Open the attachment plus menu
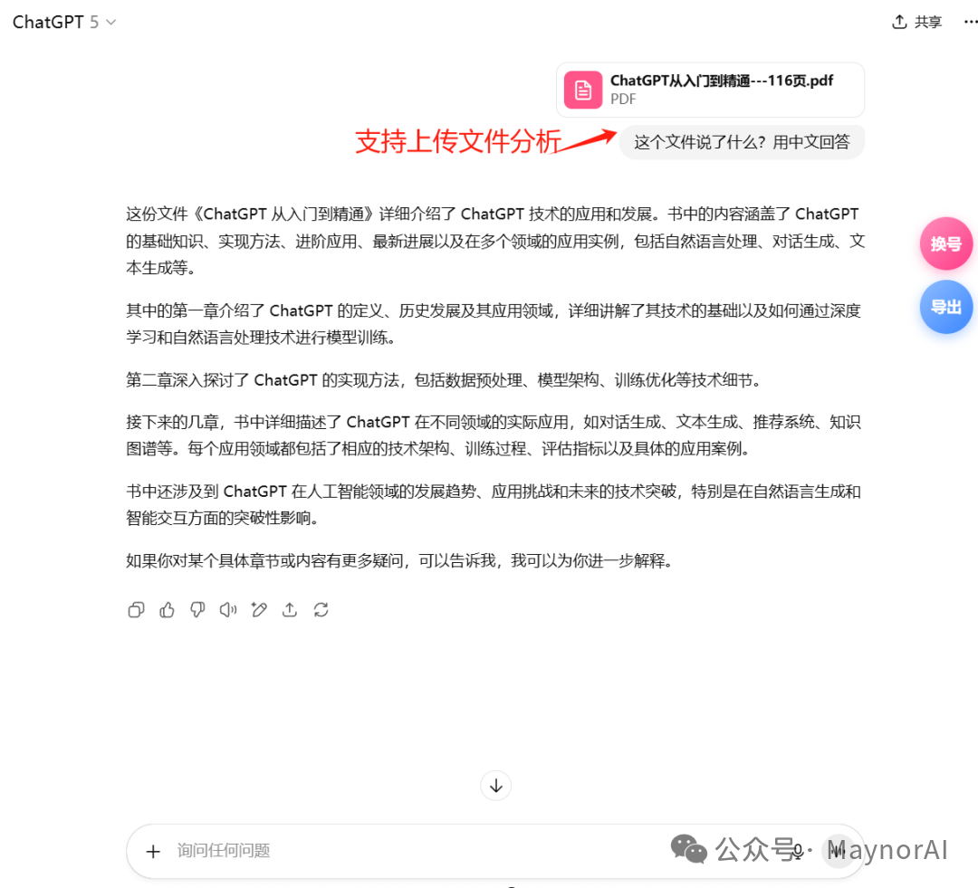 pos(153,851)
